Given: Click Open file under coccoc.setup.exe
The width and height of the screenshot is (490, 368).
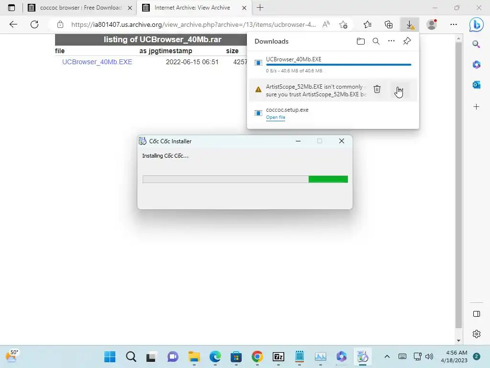Looking at the screenshot, I should (275, 117).
